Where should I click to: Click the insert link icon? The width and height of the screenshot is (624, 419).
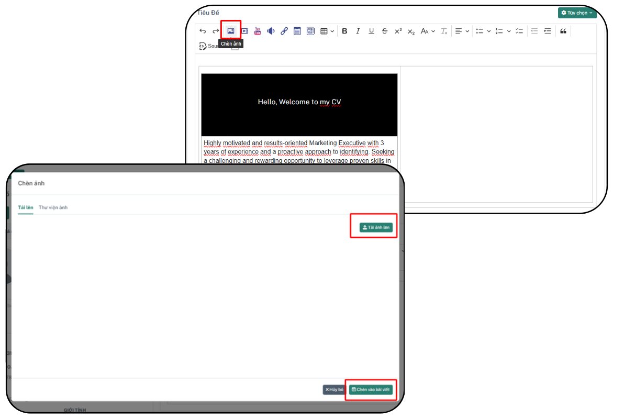point(284,31)
